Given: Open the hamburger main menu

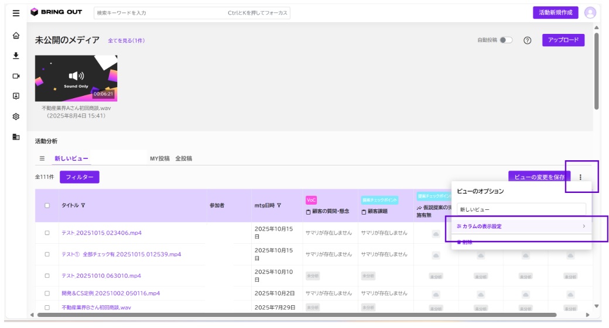Looking at the screenshot, I should tap(16, 13).
